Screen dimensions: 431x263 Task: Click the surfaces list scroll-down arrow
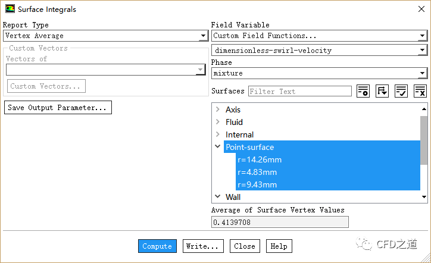click(x=424, y=197)
